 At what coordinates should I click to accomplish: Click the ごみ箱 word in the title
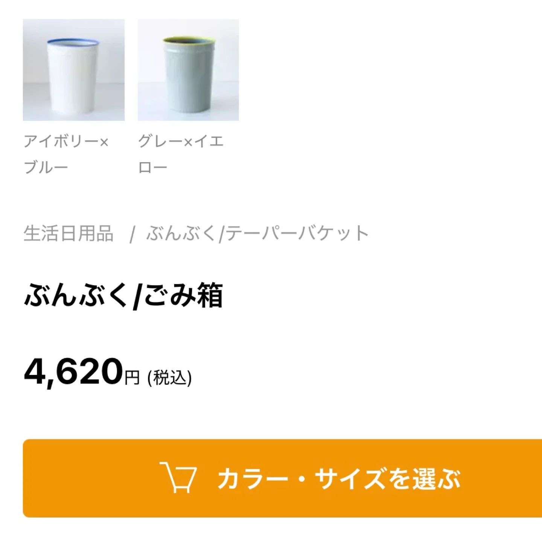183,295
